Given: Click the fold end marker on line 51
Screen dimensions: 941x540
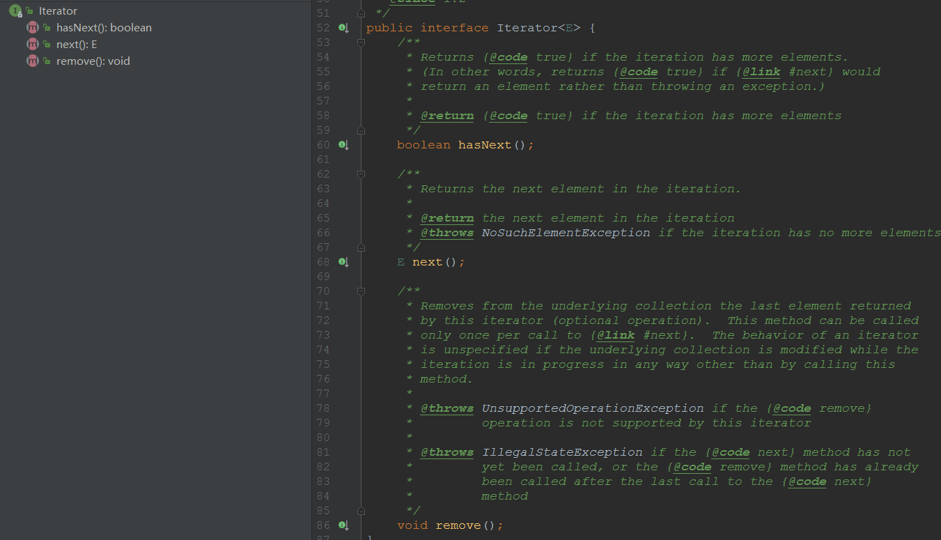Looking at the screenshot, I should (361, 13).
